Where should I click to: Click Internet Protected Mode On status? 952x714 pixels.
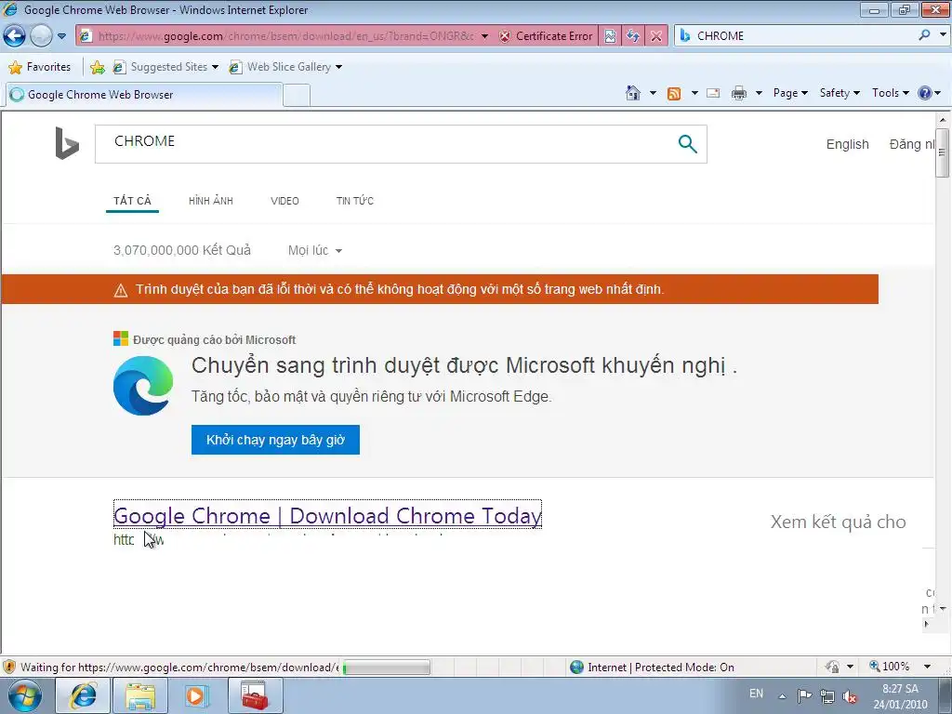click(653, 668)
